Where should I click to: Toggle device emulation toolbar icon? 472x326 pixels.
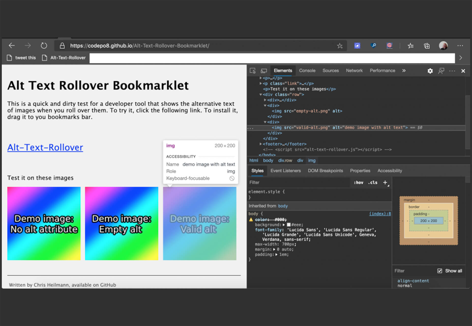(x=264, y=71)
